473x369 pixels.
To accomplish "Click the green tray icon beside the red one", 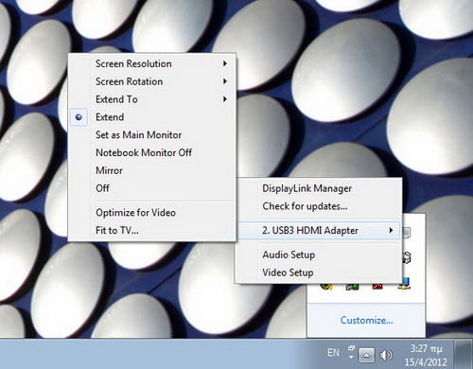I will pyautogui.click(x=352, y=287).
